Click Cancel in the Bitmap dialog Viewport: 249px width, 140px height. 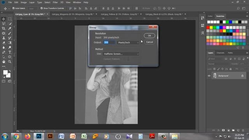tap(149, 42)
